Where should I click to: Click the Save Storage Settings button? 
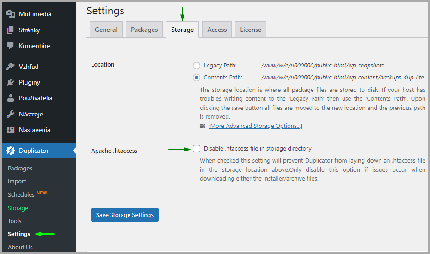click(125, 215)
